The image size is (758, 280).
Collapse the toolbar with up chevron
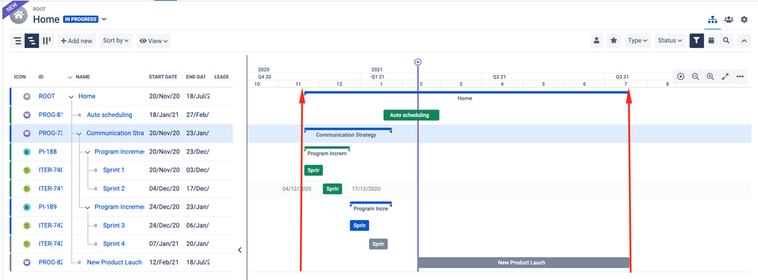pos(744,41)
